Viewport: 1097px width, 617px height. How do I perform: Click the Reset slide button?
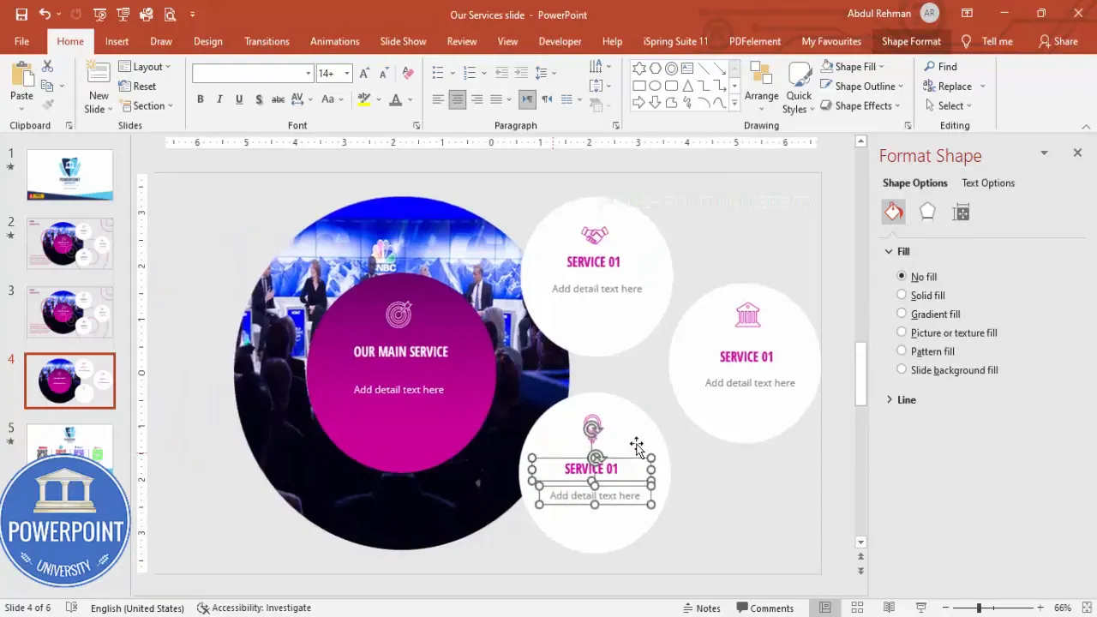tap(137, 86)
